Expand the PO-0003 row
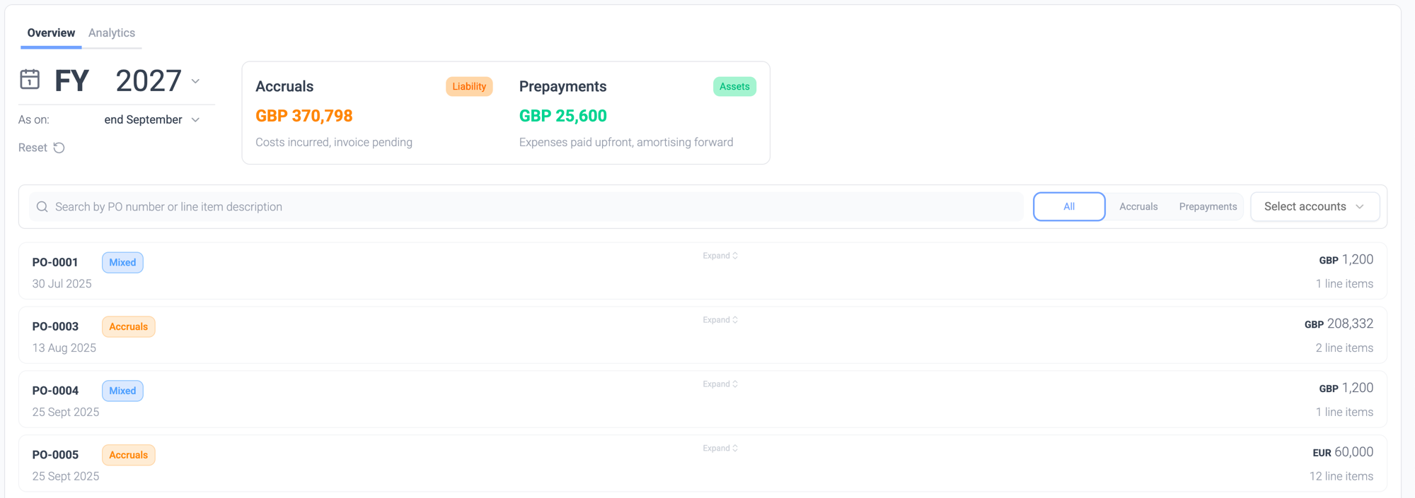 (x=720, y=320)
